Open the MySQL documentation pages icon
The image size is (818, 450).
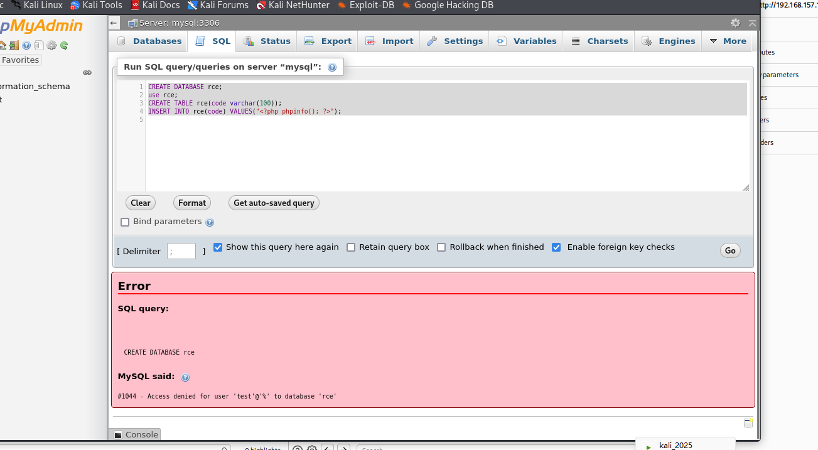coord(39,45)
